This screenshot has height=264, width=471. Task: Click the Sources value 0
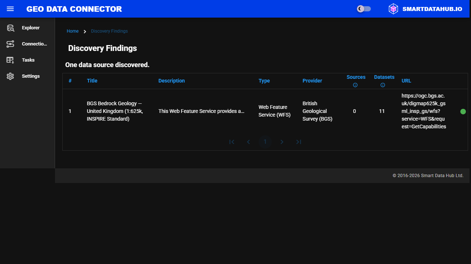(x=354, y=111)
